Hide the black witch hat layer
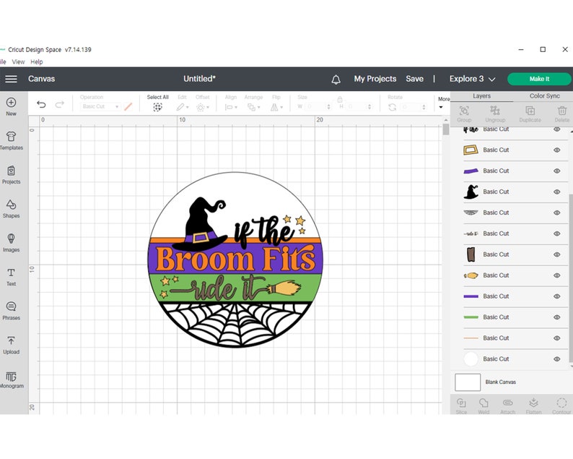This screenshot has height=459, width=573. tap(557, 192)
